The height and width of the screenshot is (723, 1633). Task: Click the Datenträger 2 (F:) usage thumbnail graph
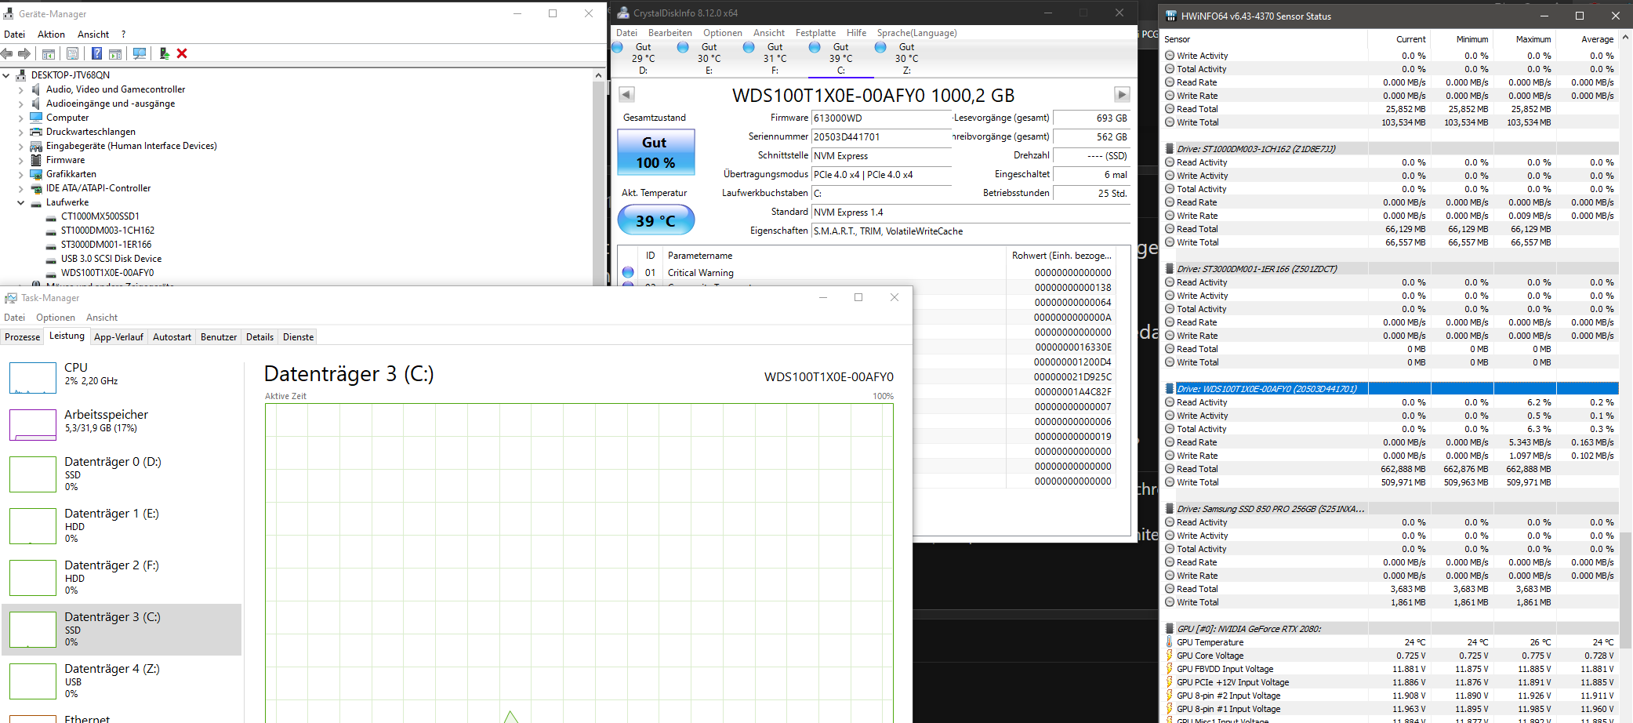pyautogui.click(x=33, y=577)
